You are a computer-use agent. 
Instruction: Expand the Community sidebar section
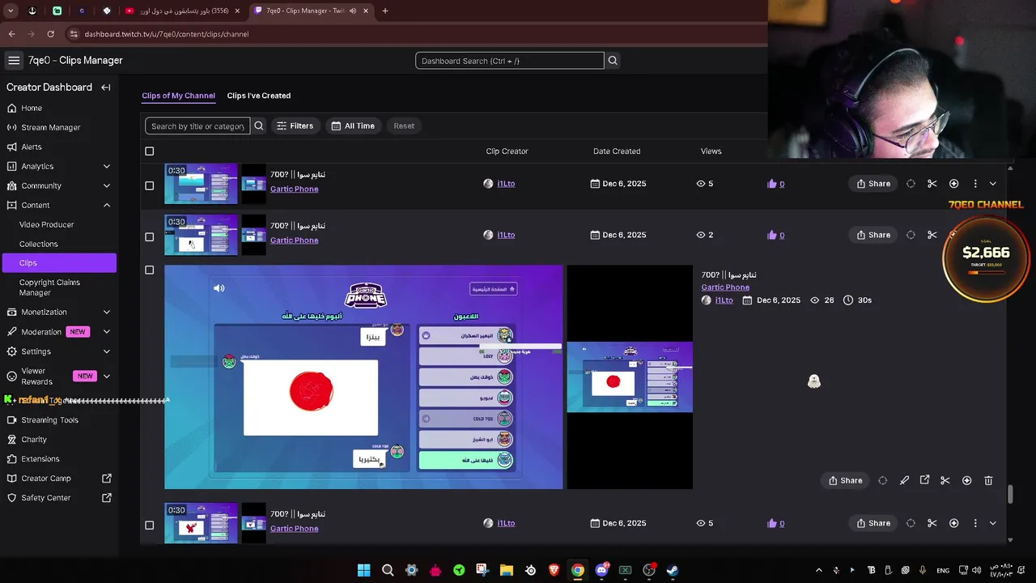(107, 185)
